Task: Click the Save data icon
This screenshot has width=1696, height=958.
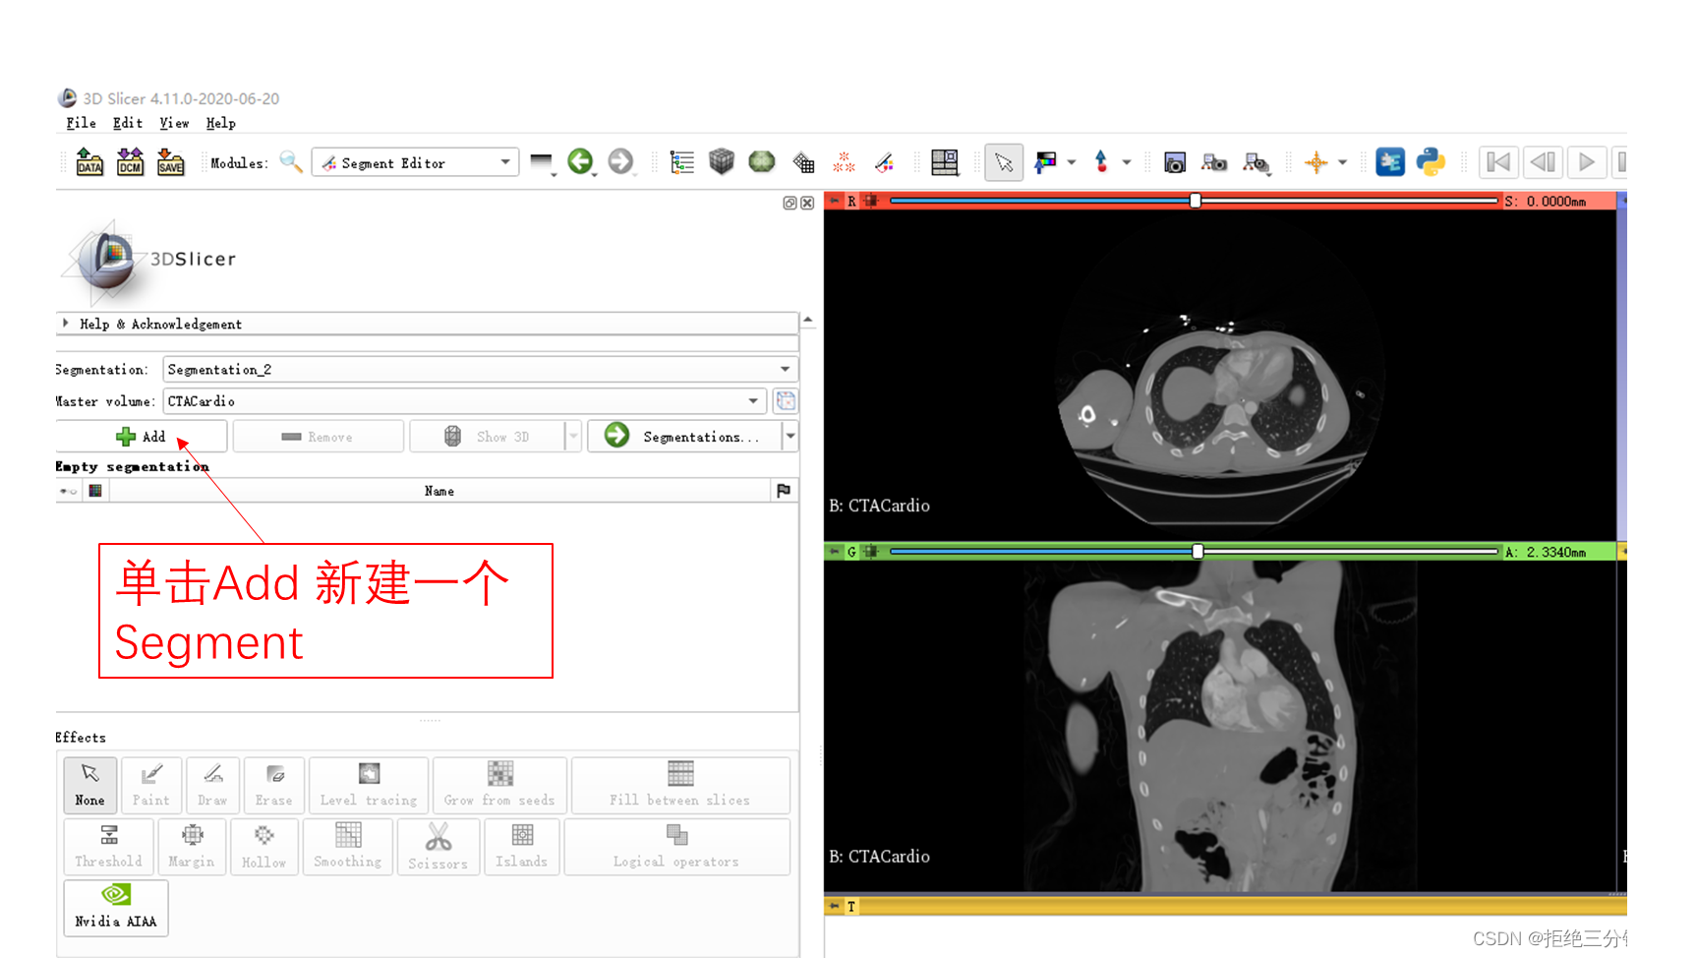Action: point(170,162)
